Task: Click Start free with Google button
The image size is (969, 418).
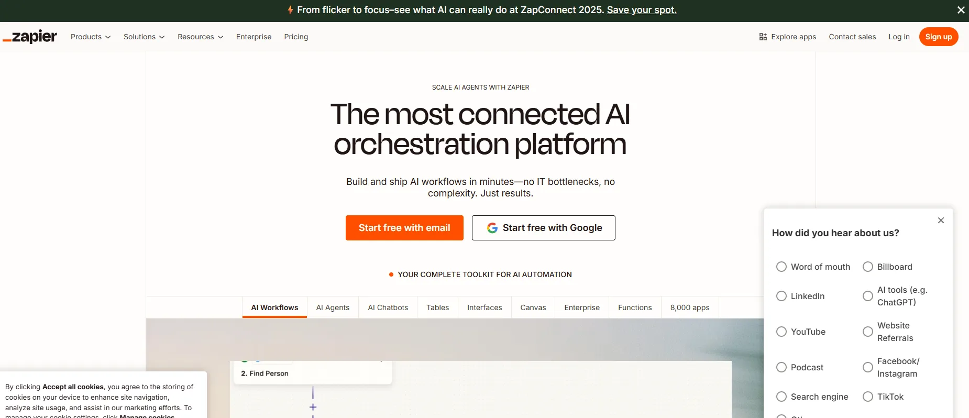Action: click(x=543, y=228)
